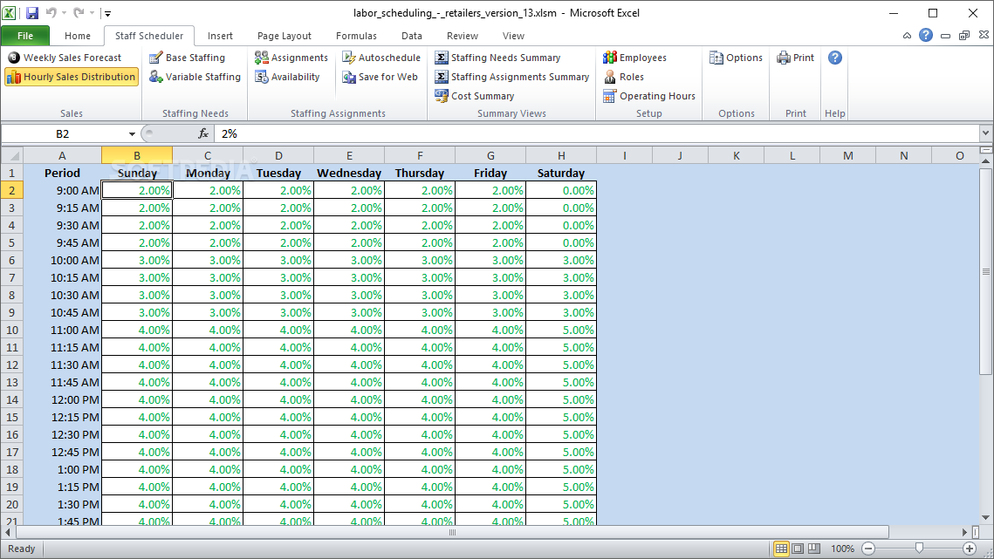Image resolution: width=994 pixels, height=559 pixels.
Task: Click scroll down arrow
Action: (986, 518)
